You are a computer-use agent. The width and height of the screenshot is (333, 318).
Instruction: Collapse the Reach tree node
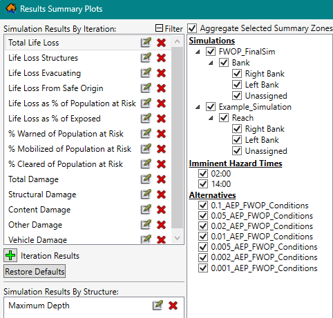[x=211, y=118]
